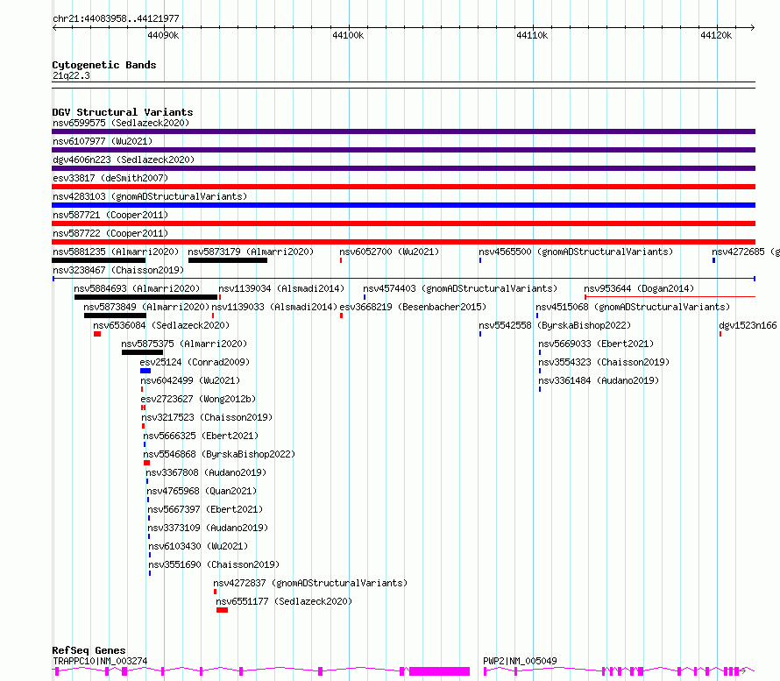The width and height of the screenshot is (780, 681).
Task: Select nsv3551690 (Chaisson2019) label
Action: (214, 564)
